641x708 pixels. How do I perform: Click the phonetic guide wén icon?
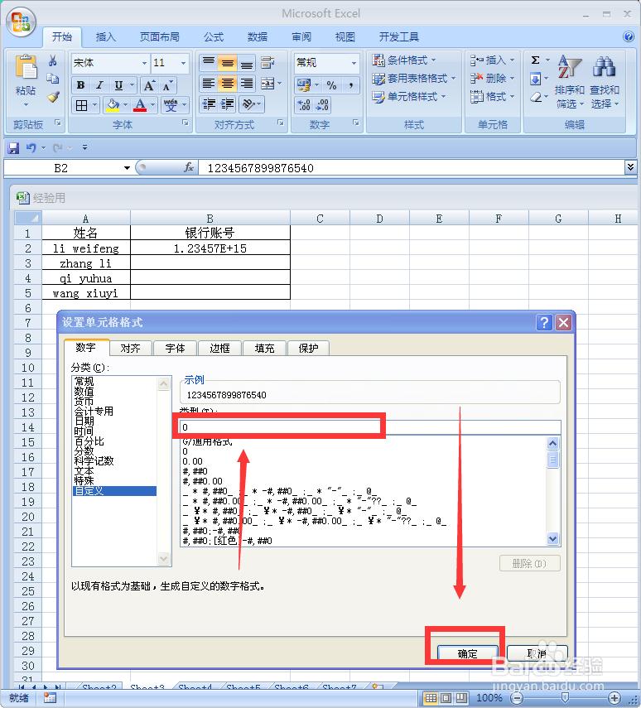(x=171, y=105)
